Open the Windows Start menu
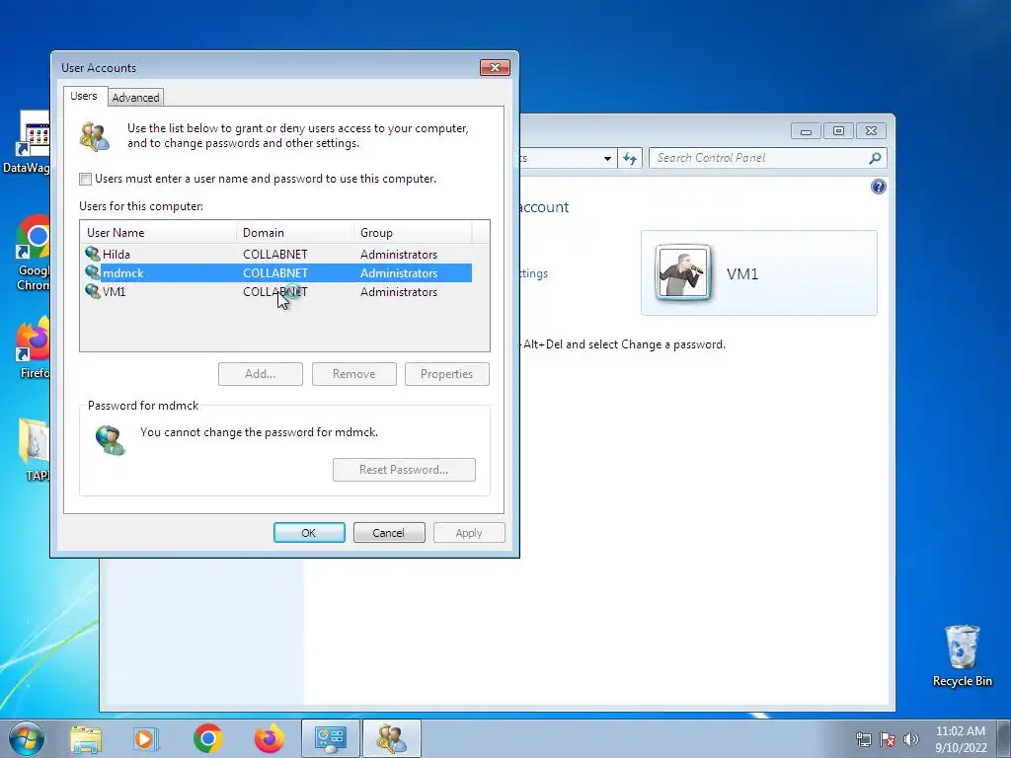Image resolution: width=1011 pixels, height=758 pixels. [26, 738]
